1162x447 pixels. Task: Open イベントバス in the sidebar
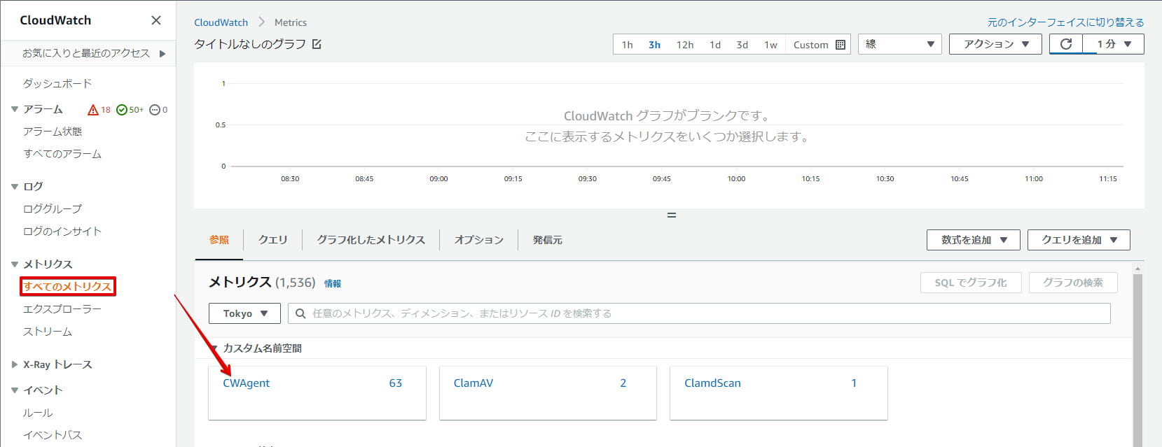53,435
